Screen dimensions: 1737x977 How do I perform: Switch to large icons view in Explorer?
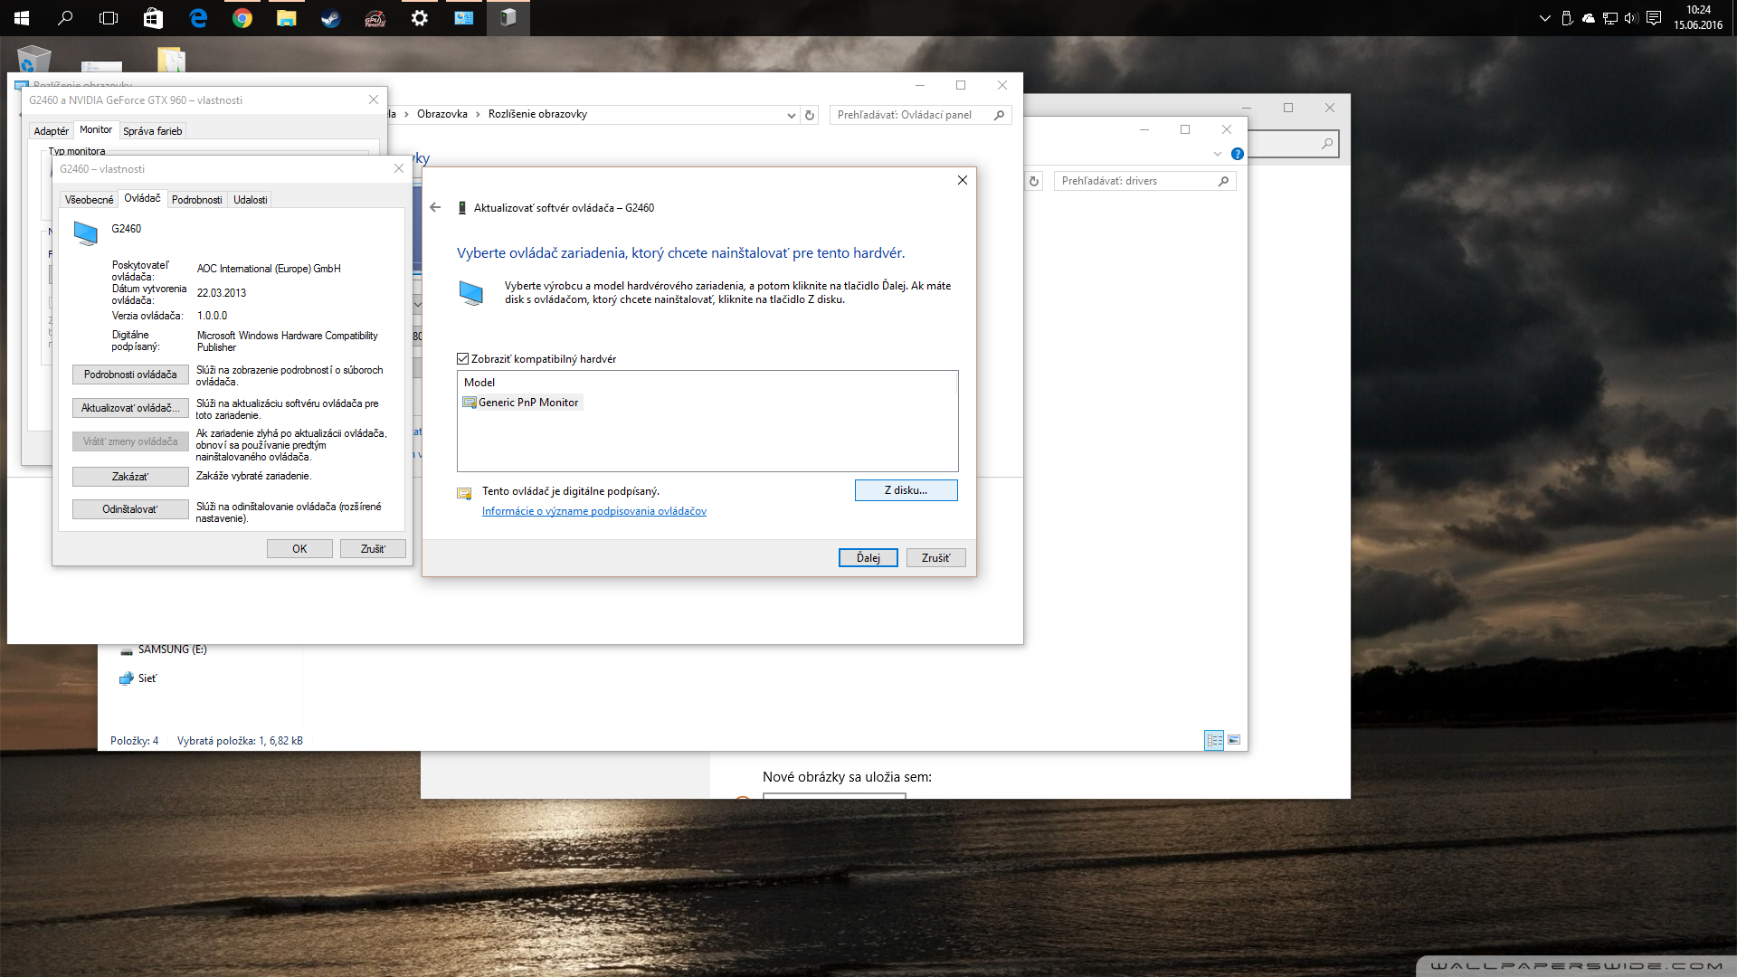[1234, 740]
